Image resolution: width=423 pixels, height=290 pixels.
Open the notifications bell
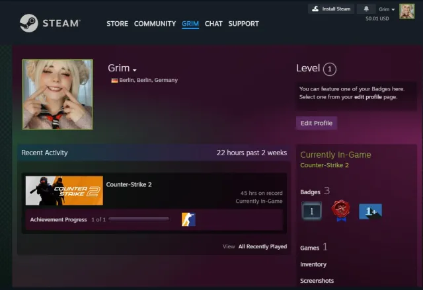coord(366,9)
